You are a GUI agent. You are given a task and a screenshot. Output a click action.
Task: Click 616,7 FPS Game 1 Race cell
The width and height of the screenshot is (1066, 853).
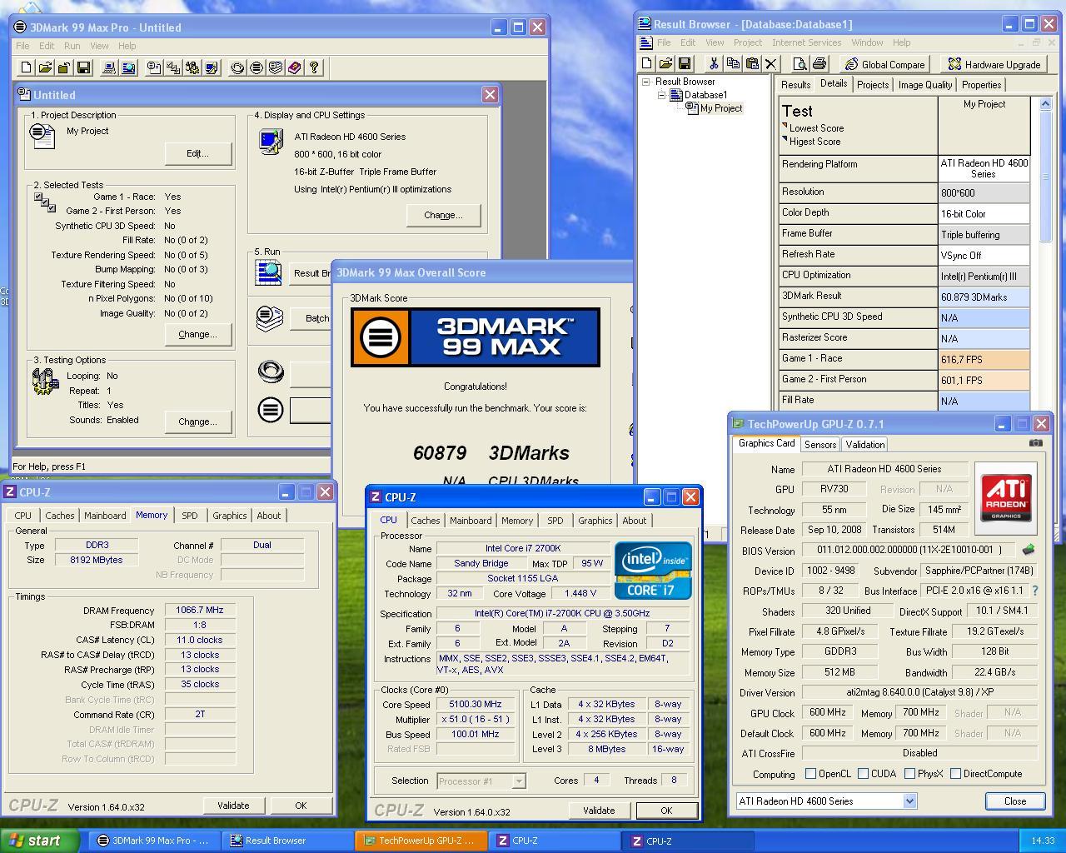click(x=984, y=360)
